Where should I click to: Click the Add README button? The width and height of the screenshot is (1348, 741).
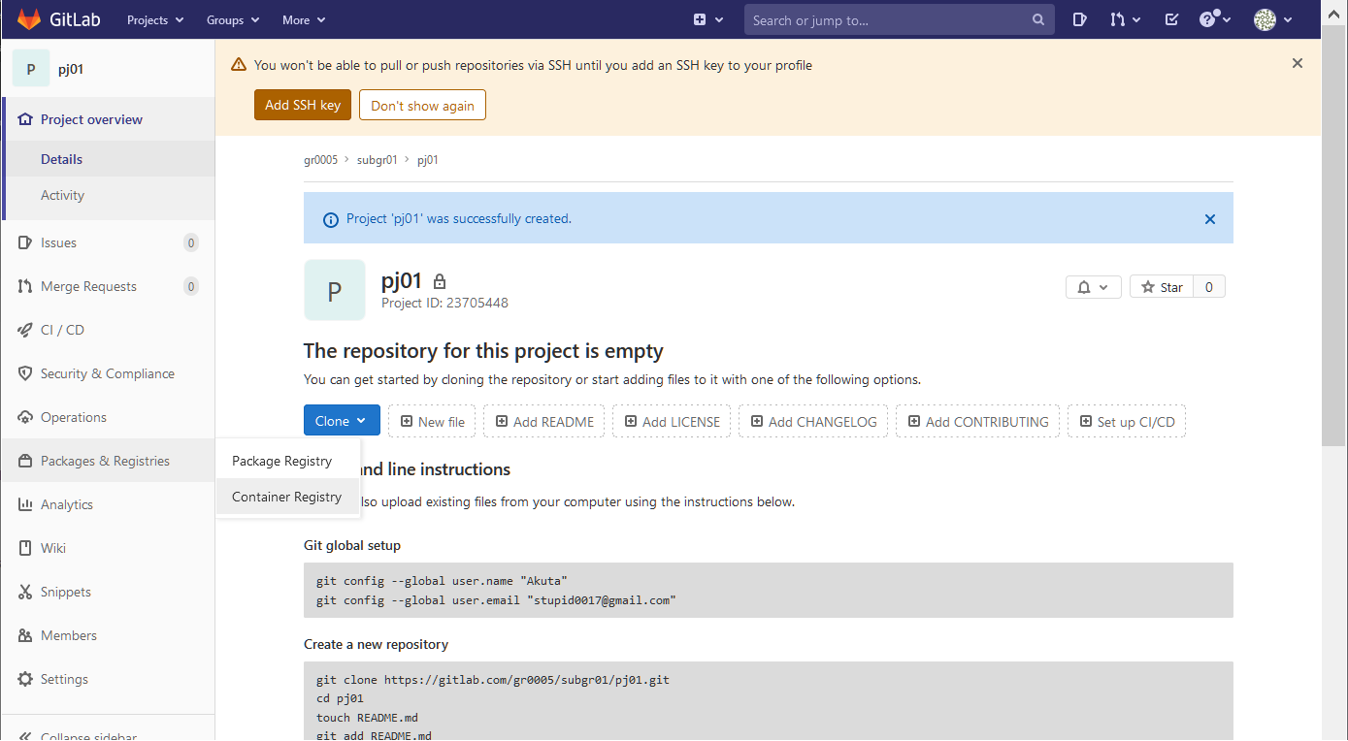544,421
